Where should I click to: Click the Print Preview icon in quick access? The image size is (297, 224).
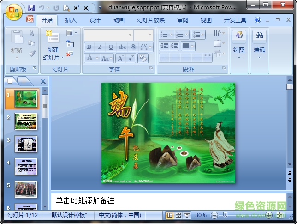[66, 8]
